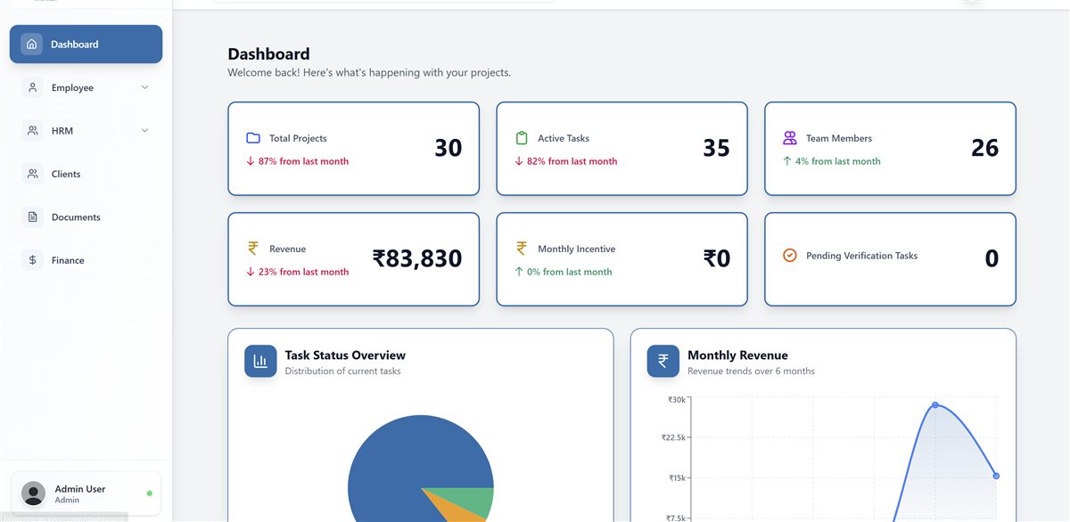Select the Clients menu item
The height and width of the screenshot is (522, 1070).
(x=86, y=174)
